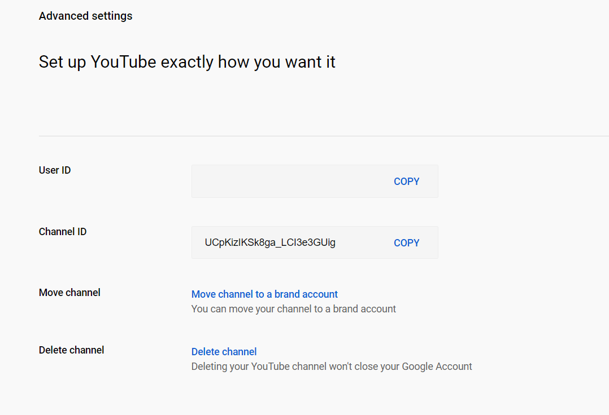Open Move channel to a brand account link

coord(264,294)
